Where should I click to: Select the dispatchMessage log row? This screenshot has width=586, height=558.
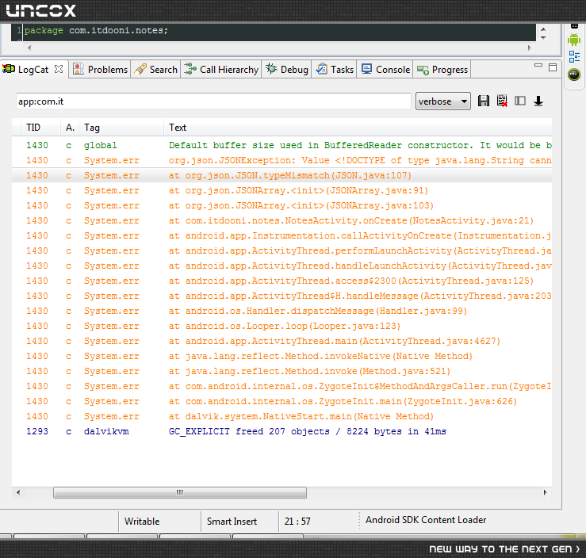(282, 311)
